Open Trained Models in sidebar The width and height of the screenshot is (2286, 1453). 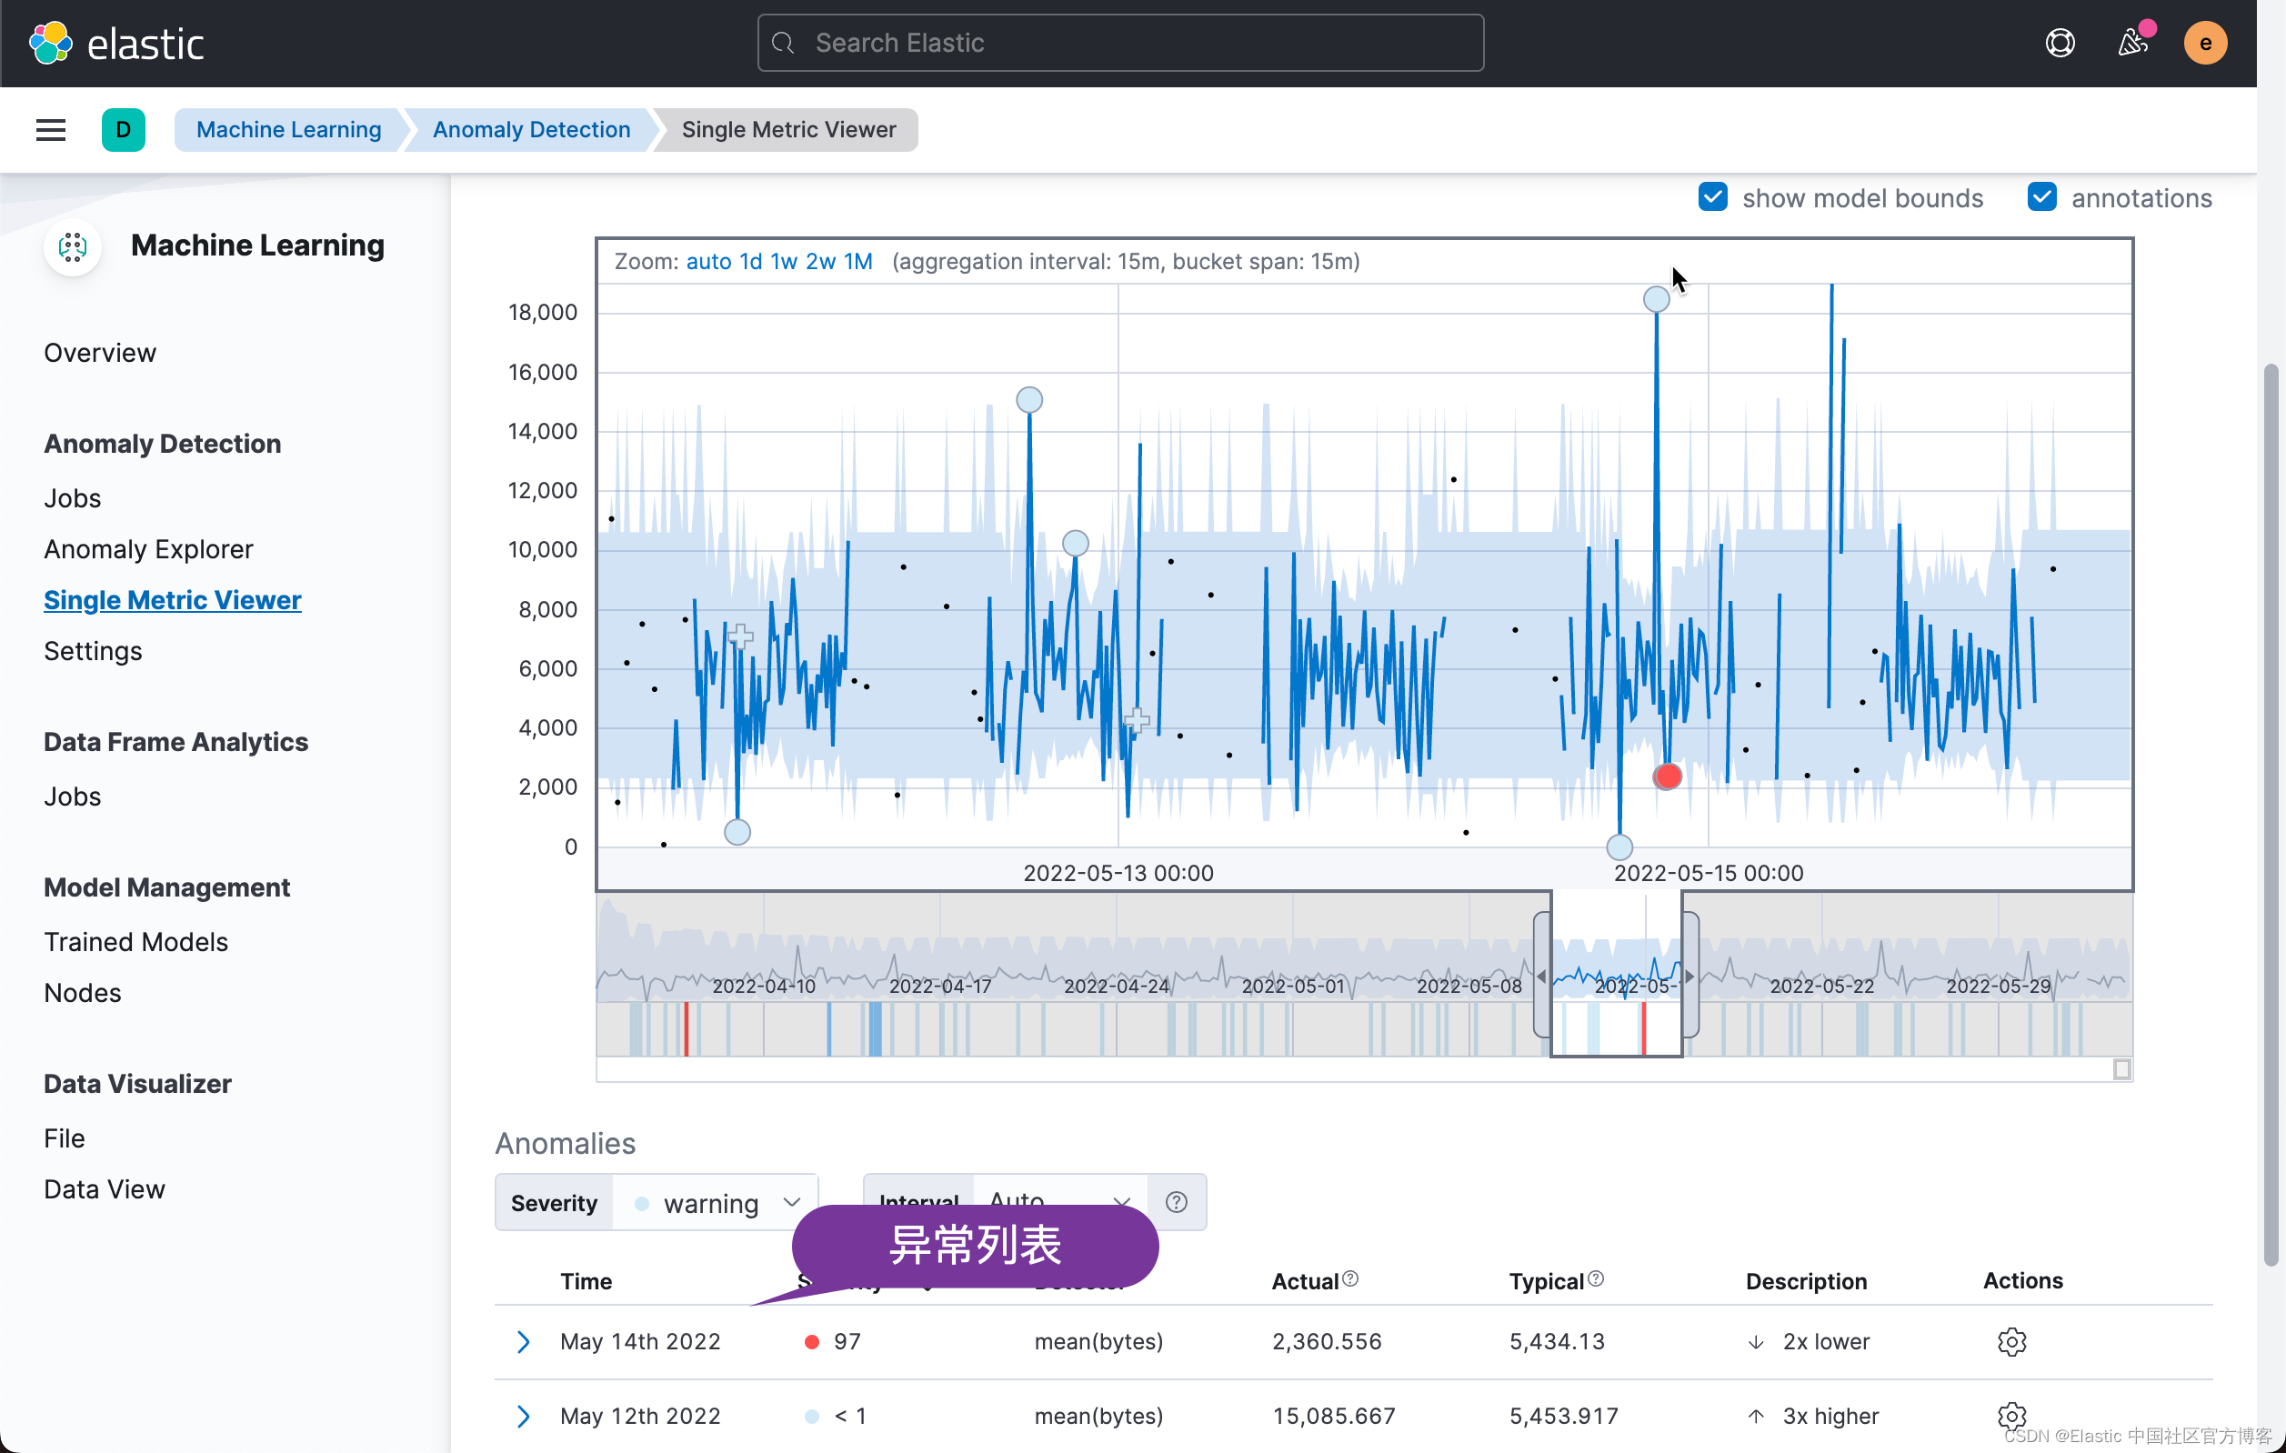coord(135,941)
